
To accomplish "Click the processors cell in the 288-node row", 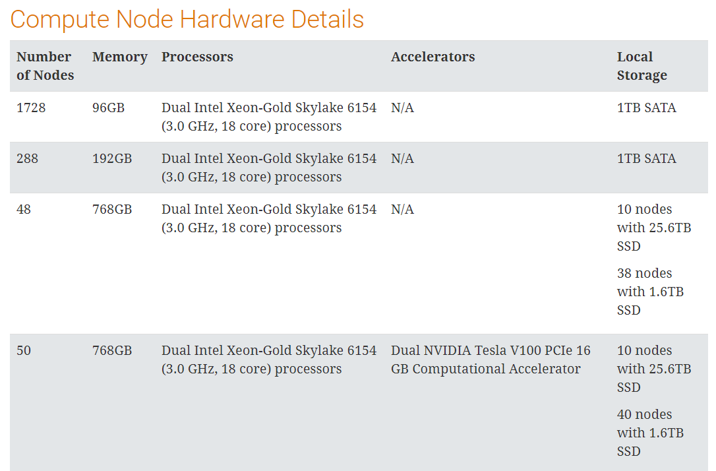I will coord(269,168).
